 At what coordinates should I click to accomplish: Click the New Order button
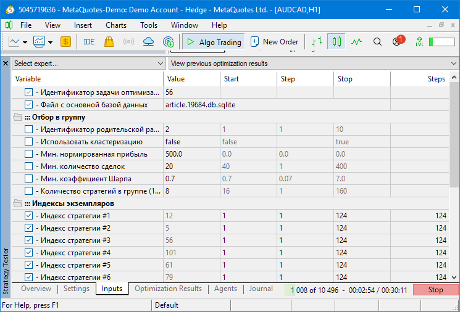(275, 42)
